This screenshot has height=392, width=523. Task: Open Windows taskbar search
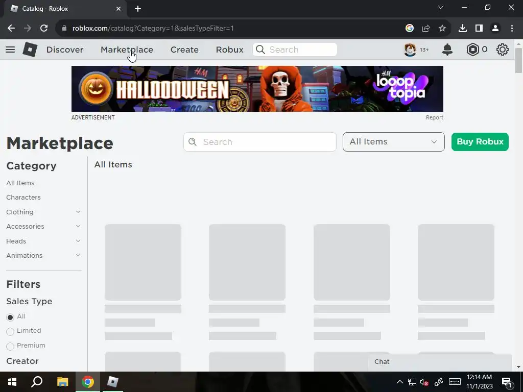click(x=37, y=382)
